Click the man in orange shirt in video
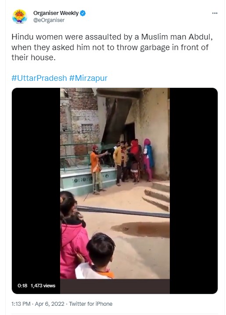Viewport: 226px width, 315px height. pos(97,170)
